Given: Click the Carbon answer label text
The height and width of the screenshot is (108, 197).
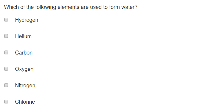Looking at the screenshot, I should [x=24, y=53].
